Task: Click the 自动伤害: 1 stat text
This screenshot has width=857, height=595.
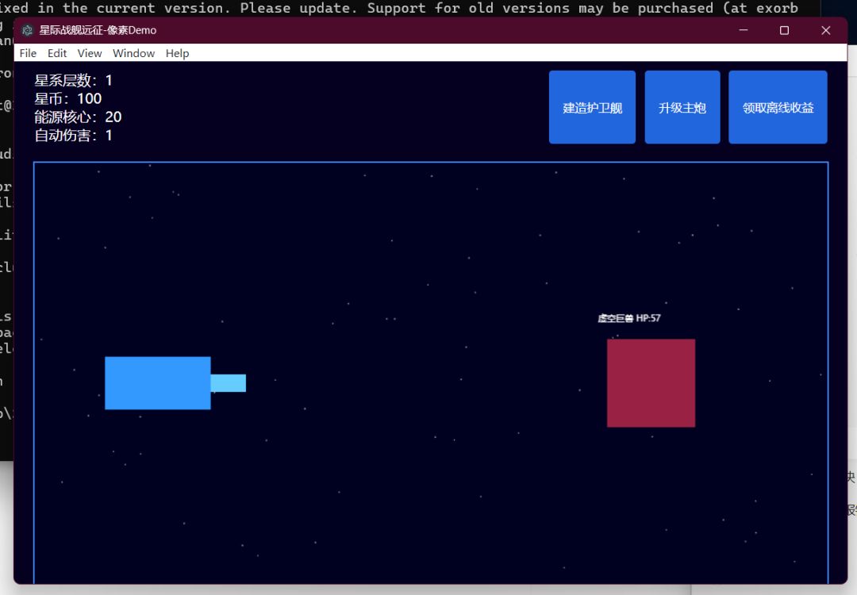Action: click(x=73, y=136)
